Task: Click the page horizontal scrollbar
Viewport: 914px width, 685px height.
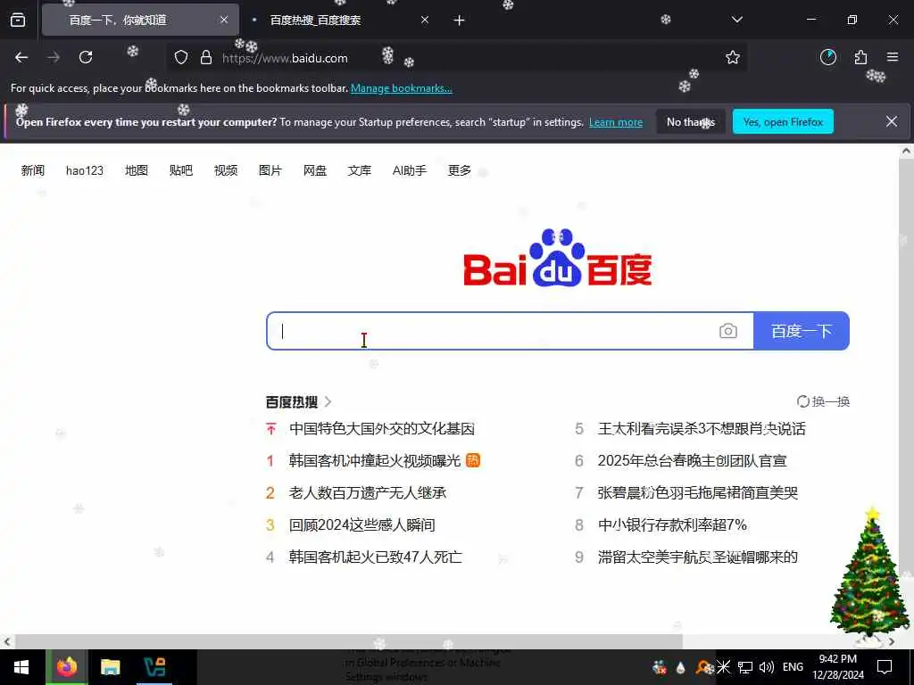Action: [x=349, y=641]
